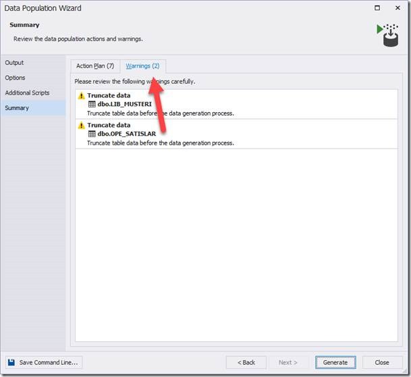The width and height of the screenshot is (411, 377).
Task: Click the floppy disk save icon
Action: (11, 362)
